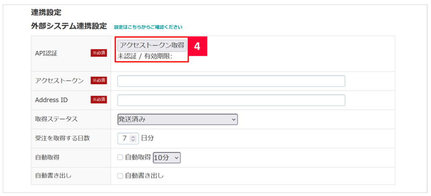Image resolution: width=431 pixels, height=196 pixels.
Task: Click the spinner arrows on the days field
Action: pos(133,138)
